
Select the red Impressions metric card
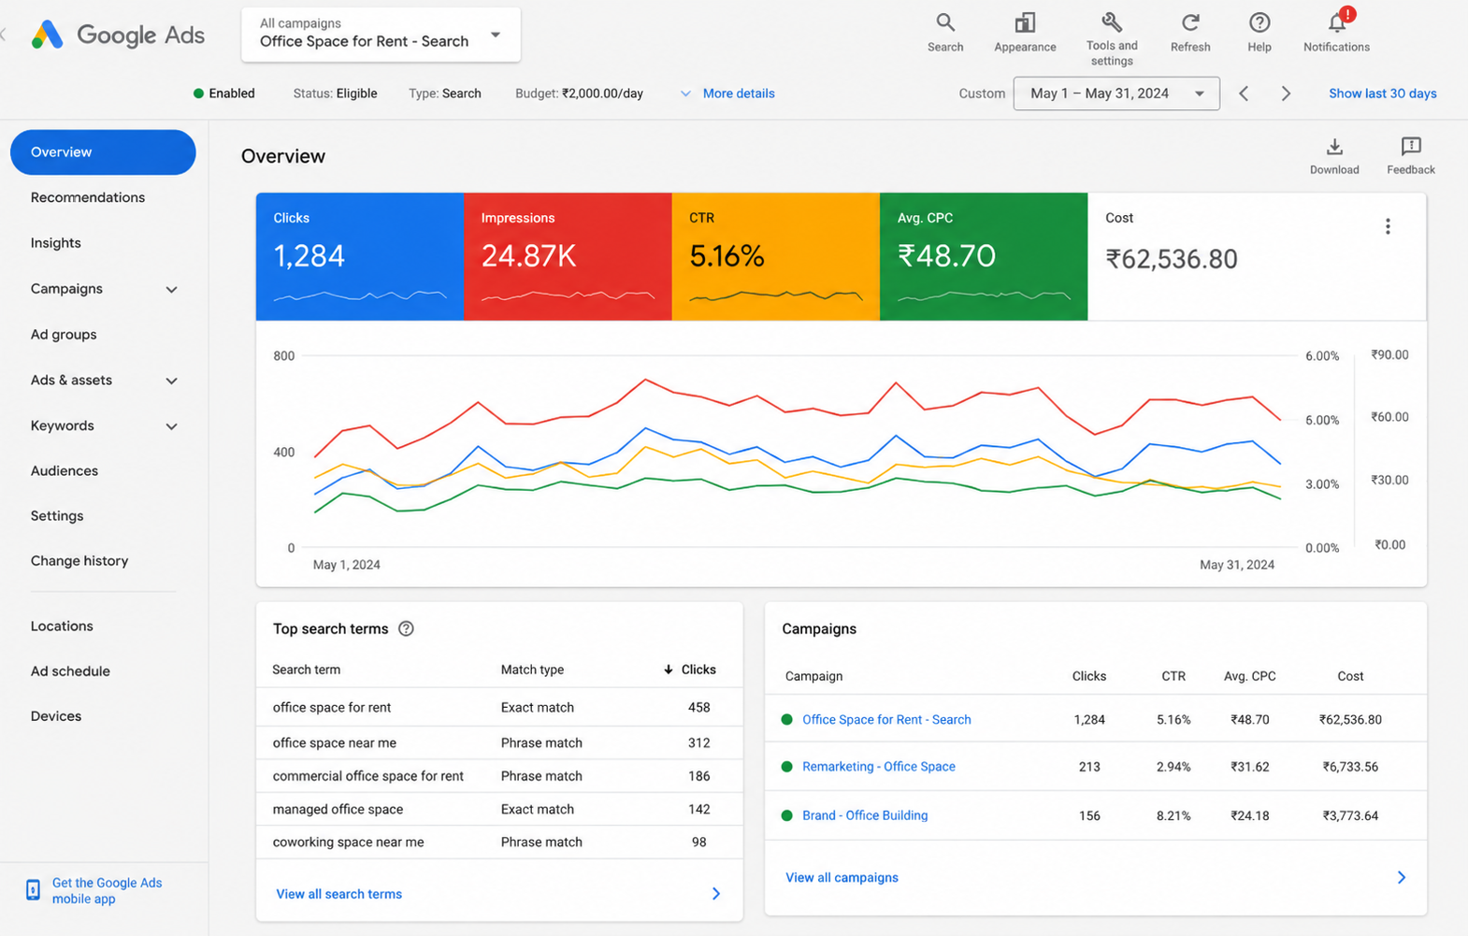[568, 257]
